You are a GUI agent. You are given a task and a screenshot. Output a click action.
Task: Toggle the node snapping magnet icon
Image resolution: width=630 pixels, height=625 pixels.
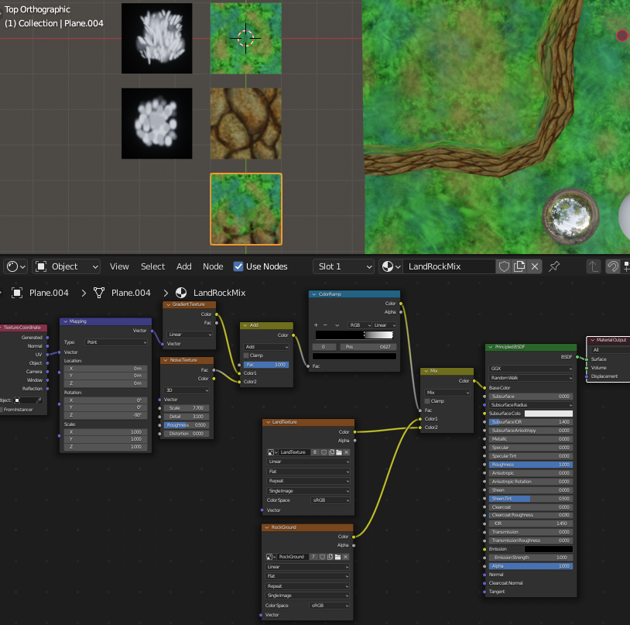[612, 266]
